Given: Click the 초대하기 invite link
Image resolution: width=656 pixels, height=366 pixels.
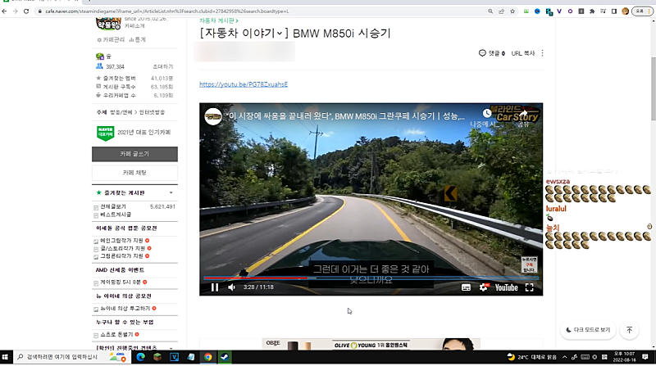Looking at the screenshot, I should pyautogui.click(x=162, y=67).
